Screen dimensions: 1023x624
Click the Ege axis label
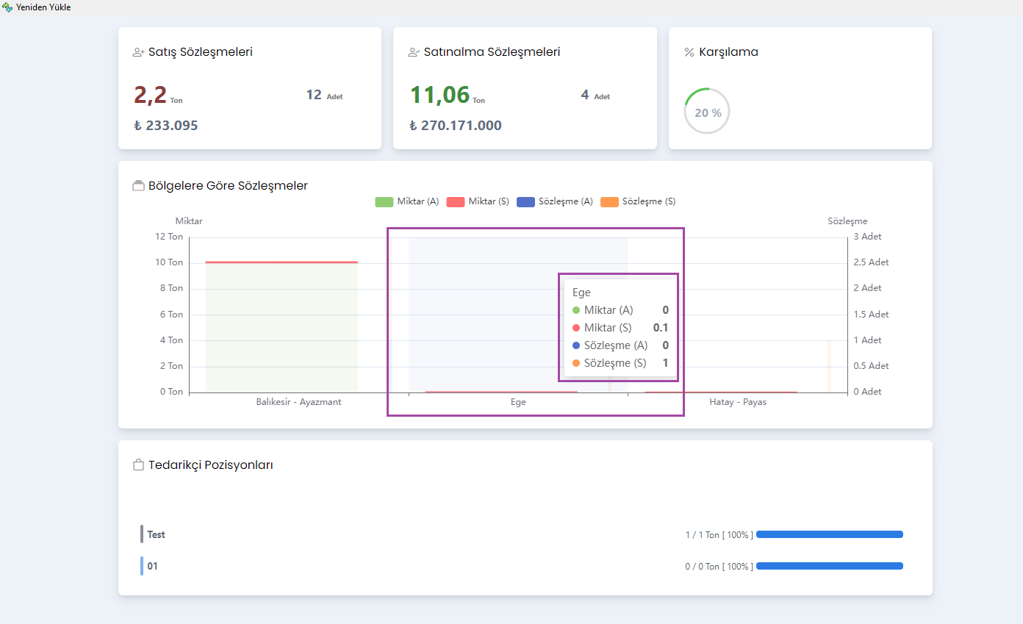pos(518,402)
